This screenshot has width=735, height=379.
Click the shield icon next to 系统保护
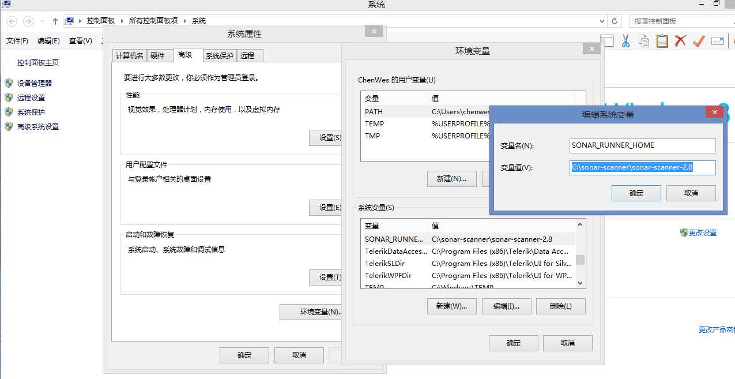click(9, 112)
